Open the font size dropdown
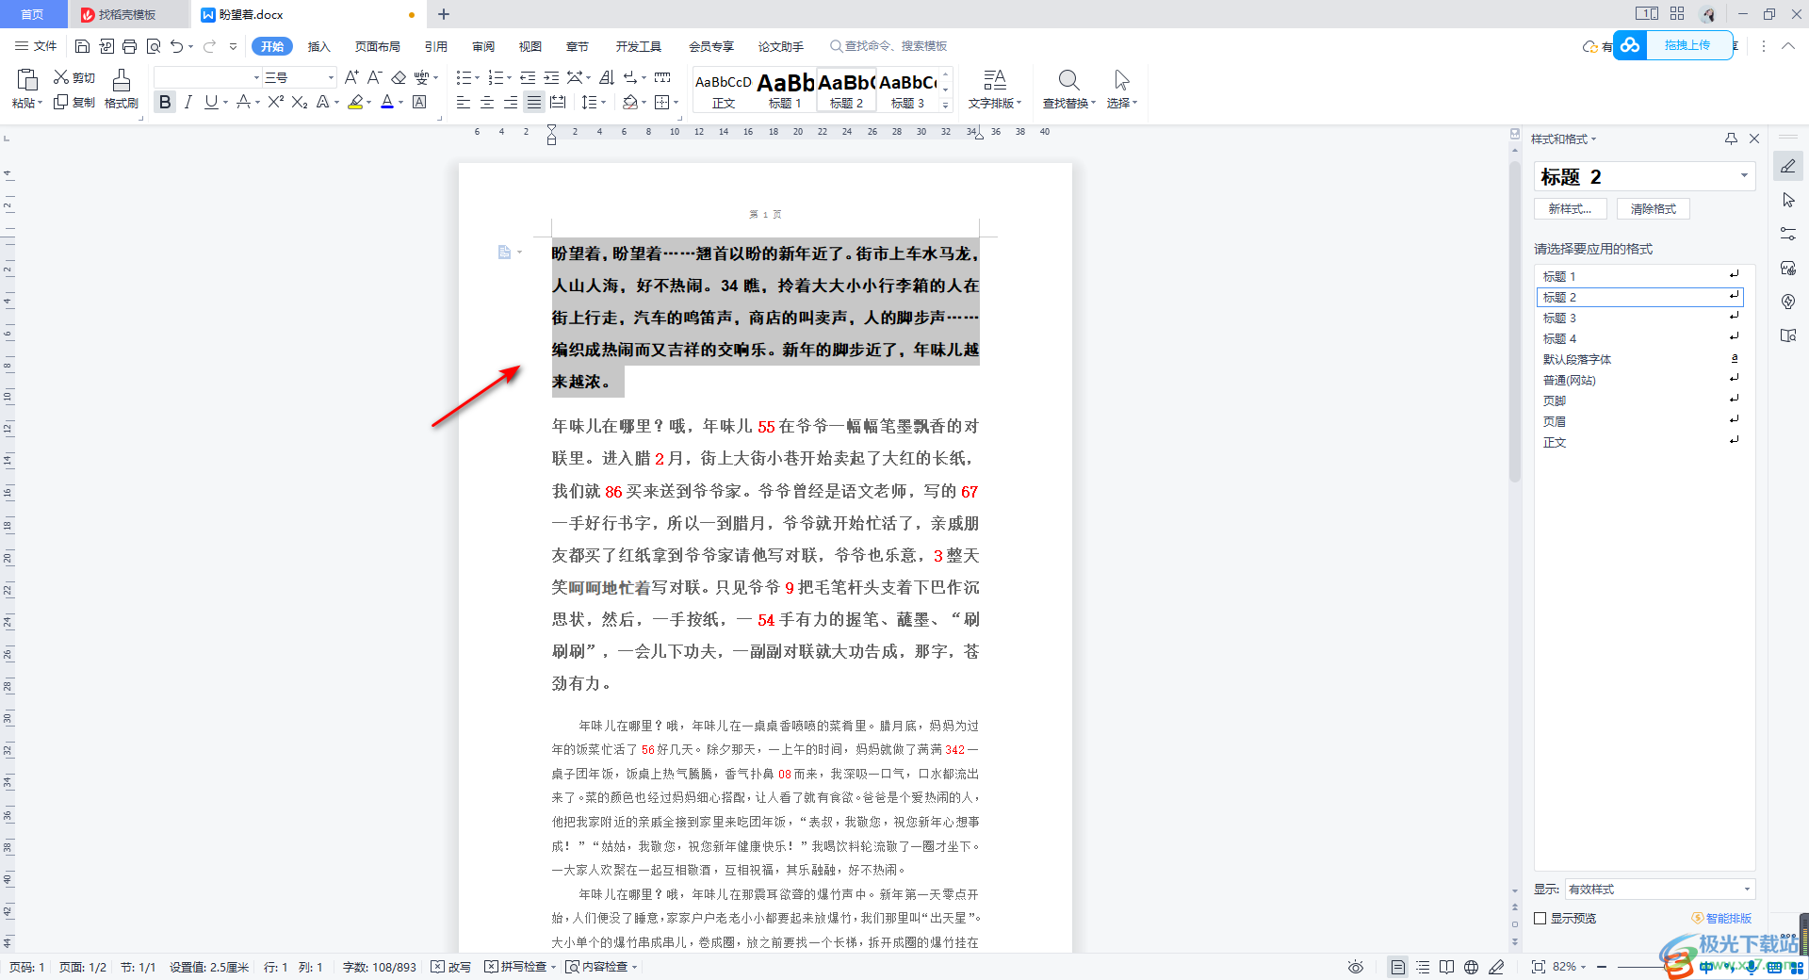Screen dimensions: 1809x980 pyautogui.click(x=331, y=77)
